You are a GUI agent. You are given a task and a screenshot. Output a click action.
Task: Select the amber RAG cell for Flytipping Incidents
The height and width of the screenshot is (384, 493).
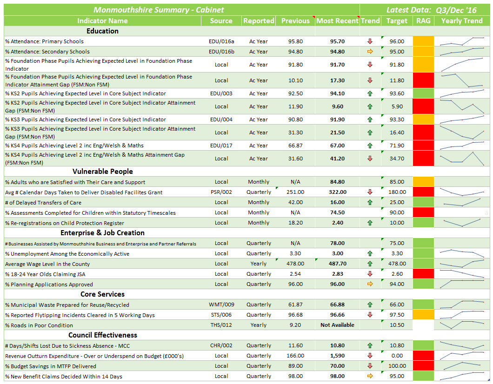click(423, 315)
